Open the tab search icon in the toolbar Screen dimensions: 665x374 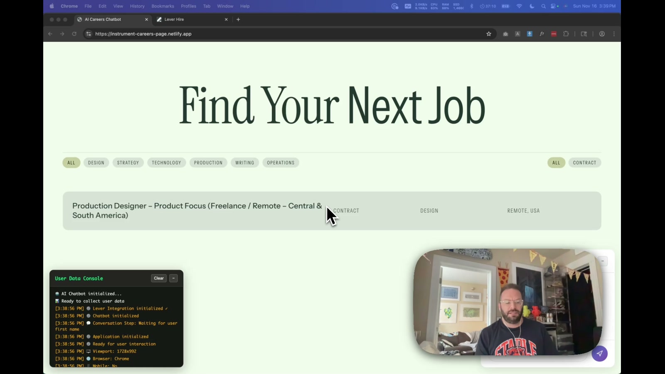point(584,34)
